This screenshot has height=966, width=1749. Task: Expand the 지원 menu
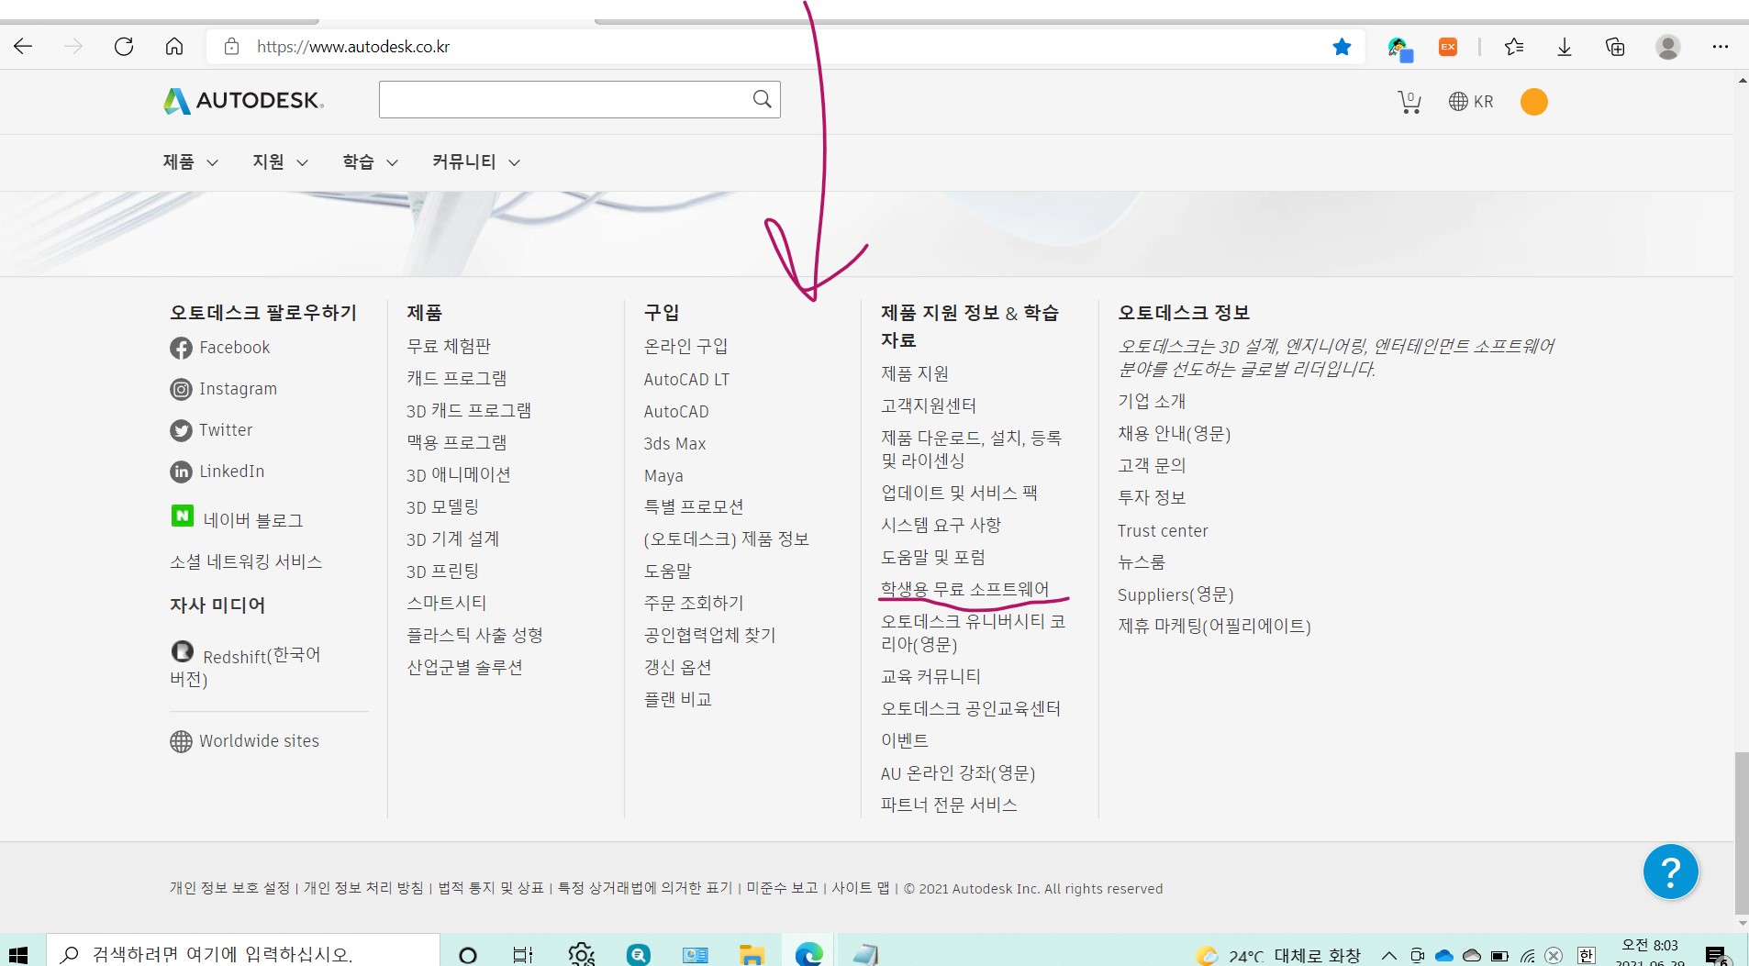280,162
